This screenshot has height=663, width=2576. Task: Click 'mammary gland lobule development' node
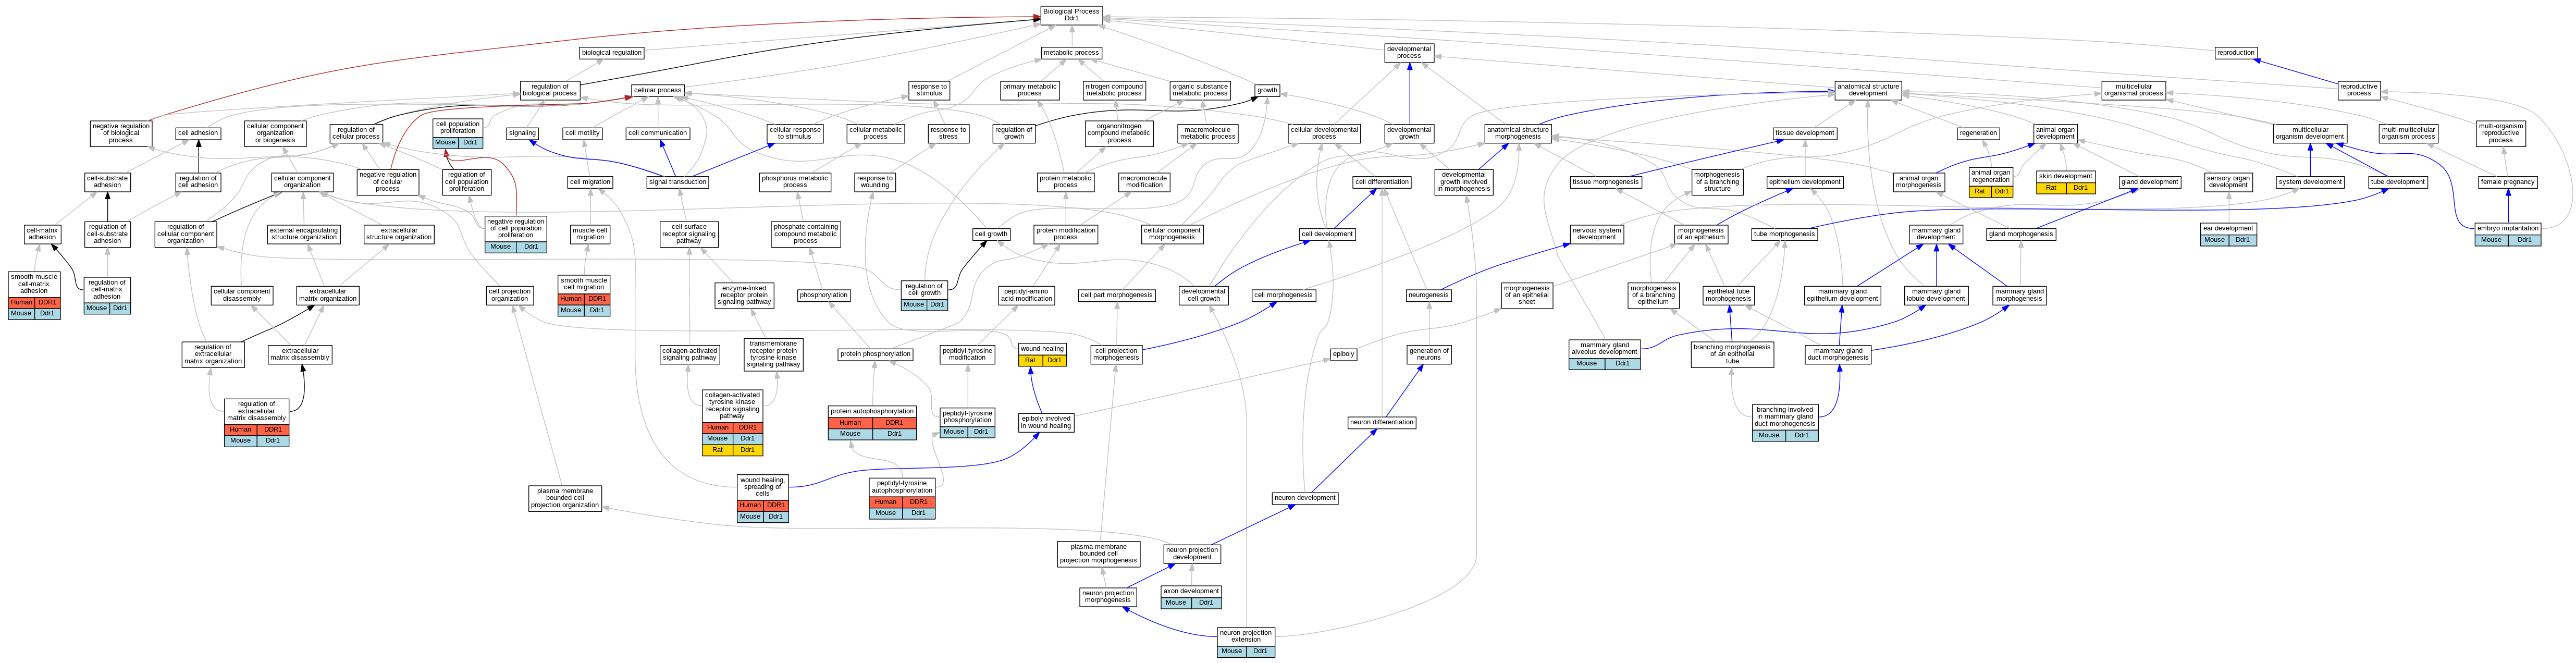1936,295
